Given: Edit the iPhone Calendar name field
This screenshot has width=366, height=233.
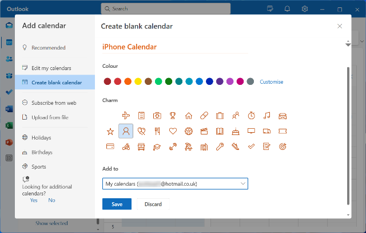Looking at the screenshot, I should tap(175, 47).
